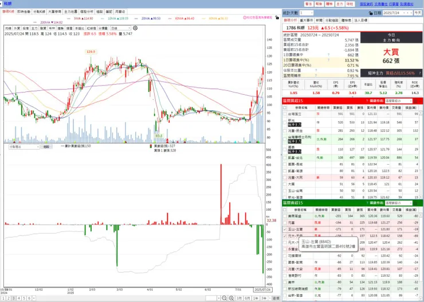Image resolution: width=424 pixels, height=302 pixels.
Task: Open 關鍵券商 dropdown in buy header
Action: point(399,101)
